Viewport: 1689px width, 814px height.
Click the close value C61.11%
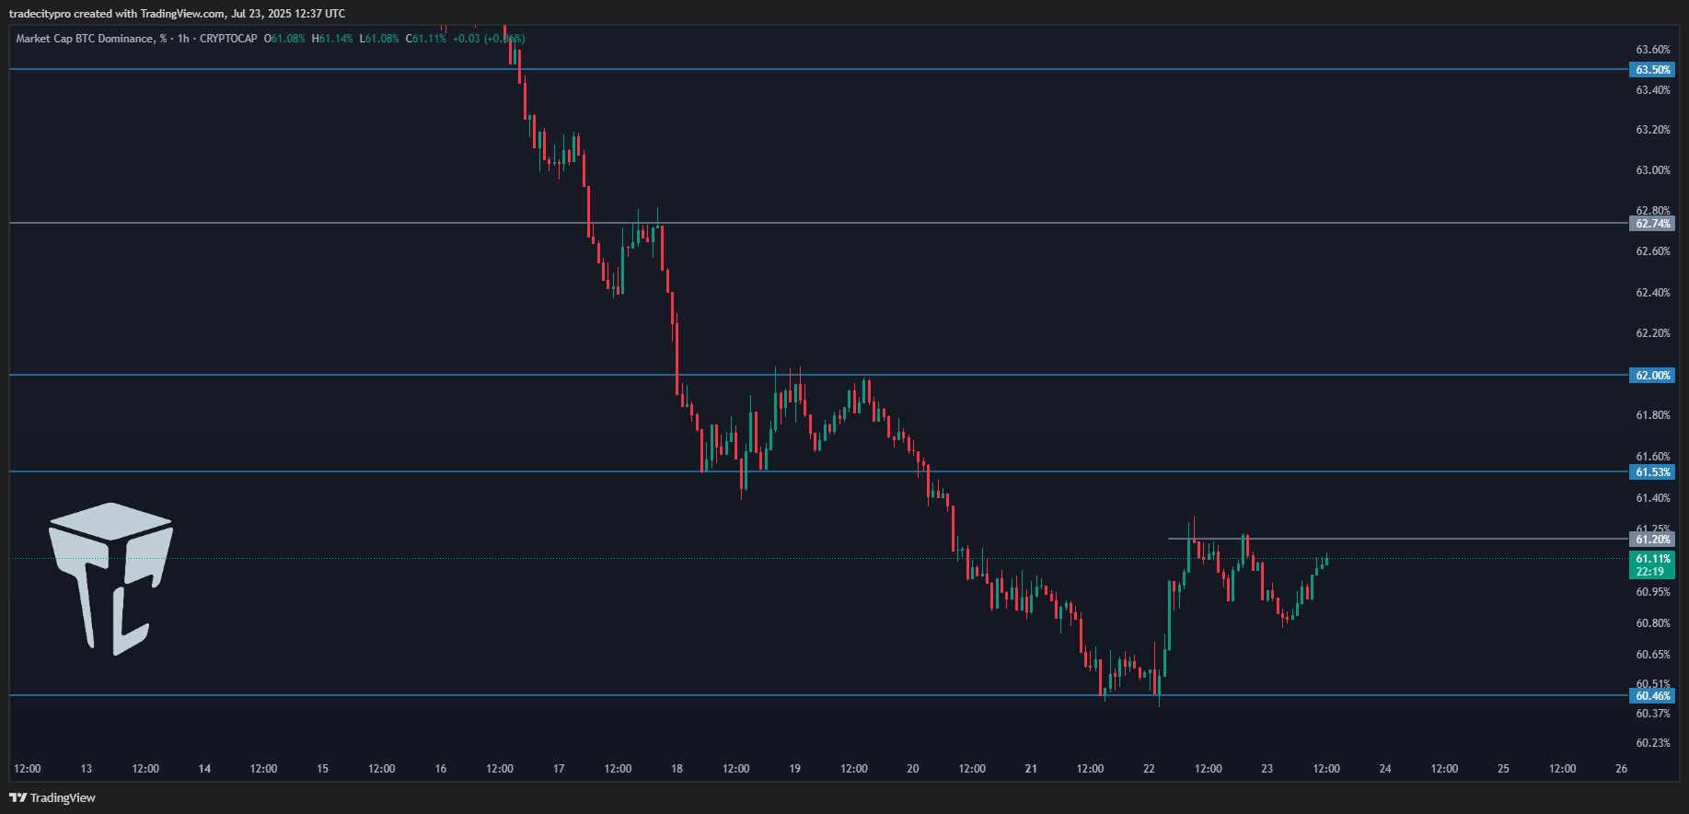(426, 39)
